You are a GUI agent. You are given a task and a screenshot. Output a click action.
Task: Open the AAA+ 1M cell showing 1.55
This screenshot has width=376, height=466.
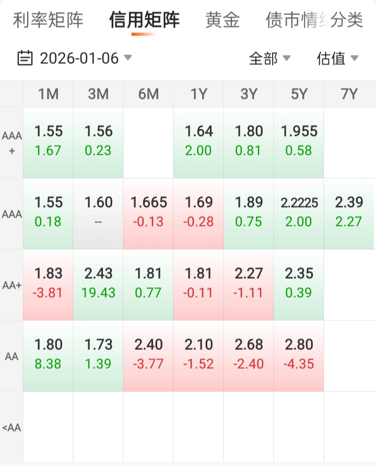coord(48,142)
